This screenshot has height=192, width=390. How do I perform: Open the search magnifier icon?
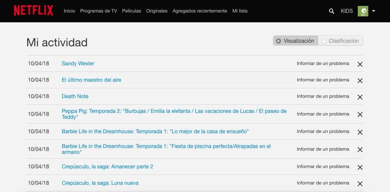[x=331, y=11]
